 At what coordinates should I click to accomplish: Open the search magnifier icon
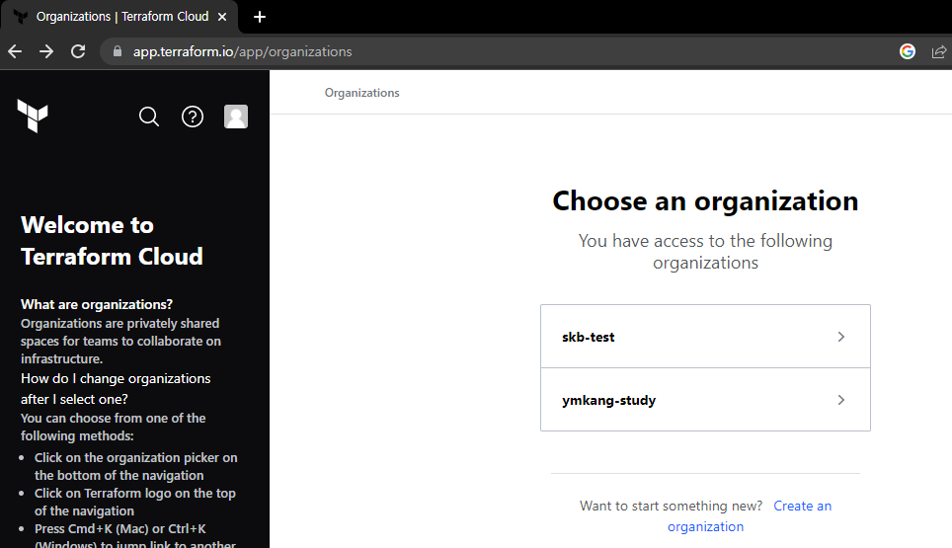tap(149, 117)
